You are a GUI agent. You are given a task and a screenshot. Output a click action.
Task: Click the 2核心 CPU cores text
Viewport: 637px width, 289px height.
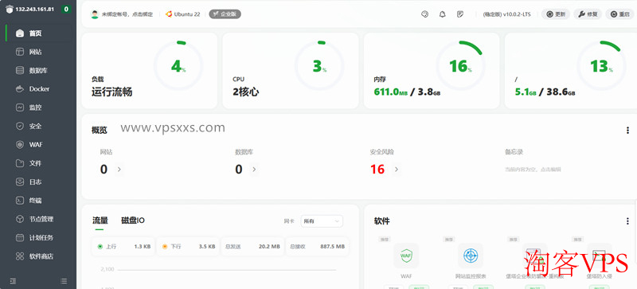246,92
